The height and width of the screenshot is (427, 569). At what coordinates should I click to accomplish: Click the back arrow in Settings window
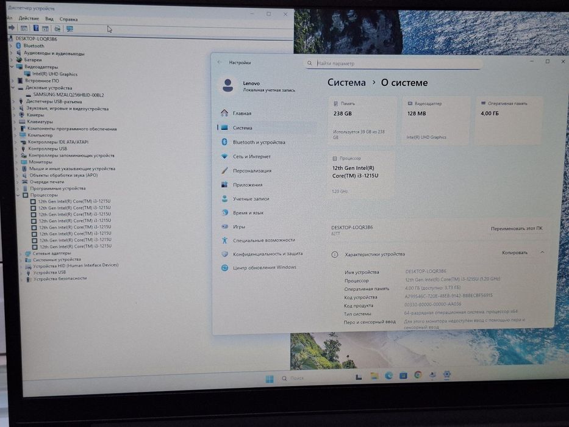pyautogui.click(x=219, y=62)
